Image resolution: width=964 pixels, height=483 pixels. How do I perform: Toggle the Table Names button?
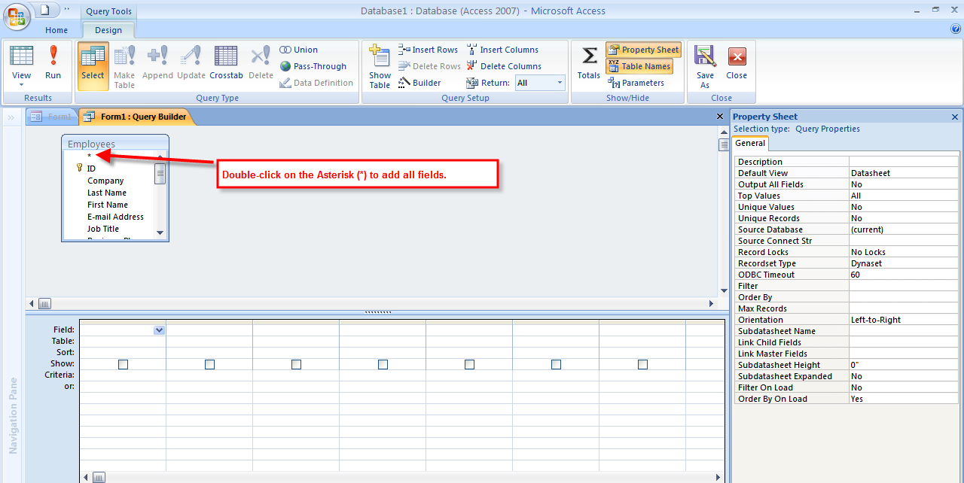pos(639,66)
